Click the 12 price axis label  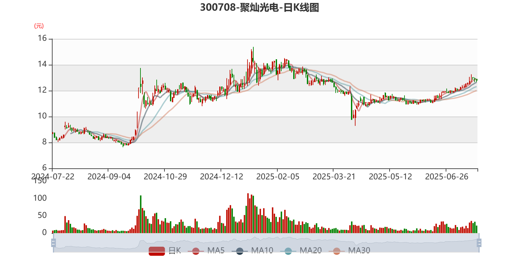tap(42, 90)
